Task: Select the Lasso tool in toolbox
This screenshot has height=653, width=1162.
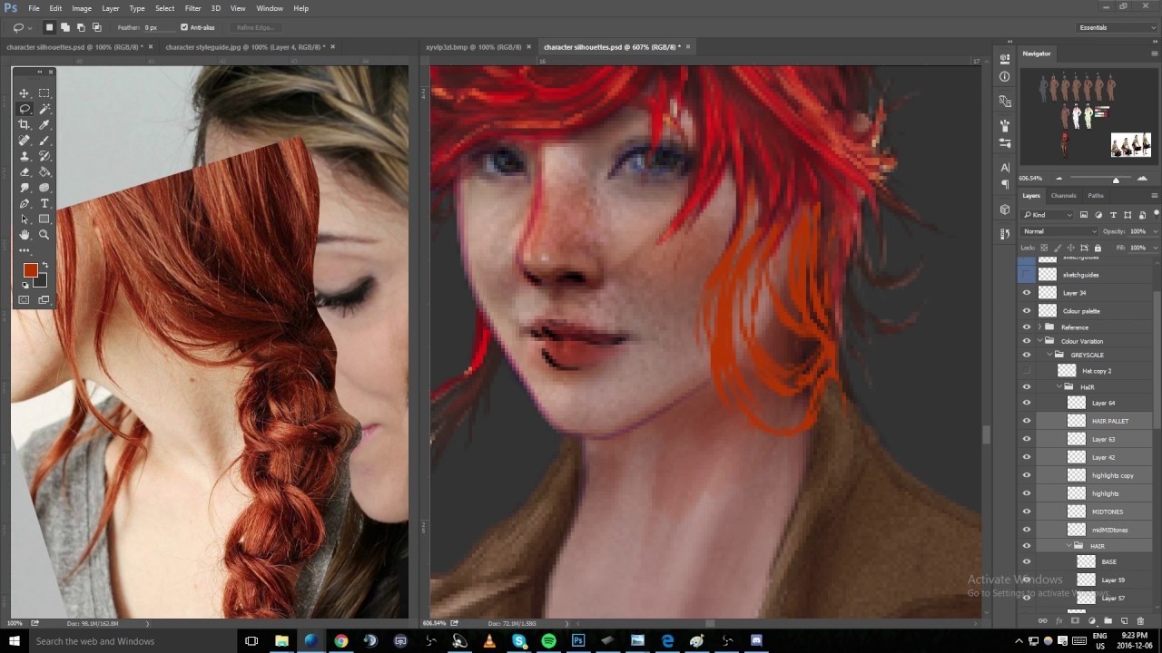Action: pos(25,109)
